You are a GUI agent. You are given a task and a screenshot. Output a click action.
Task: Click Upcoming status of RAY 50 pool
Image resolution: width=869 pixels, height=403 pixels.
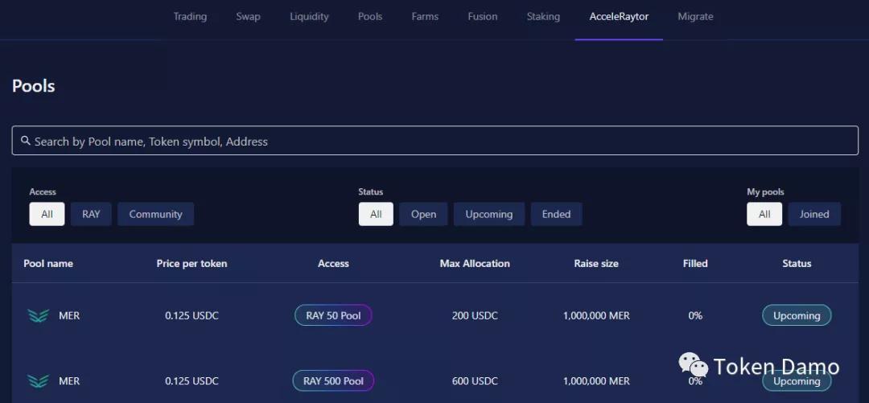tap(796, 316)
